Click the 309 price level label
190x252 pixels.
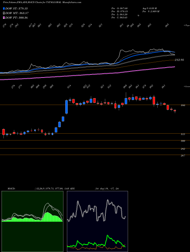point(183,141)
